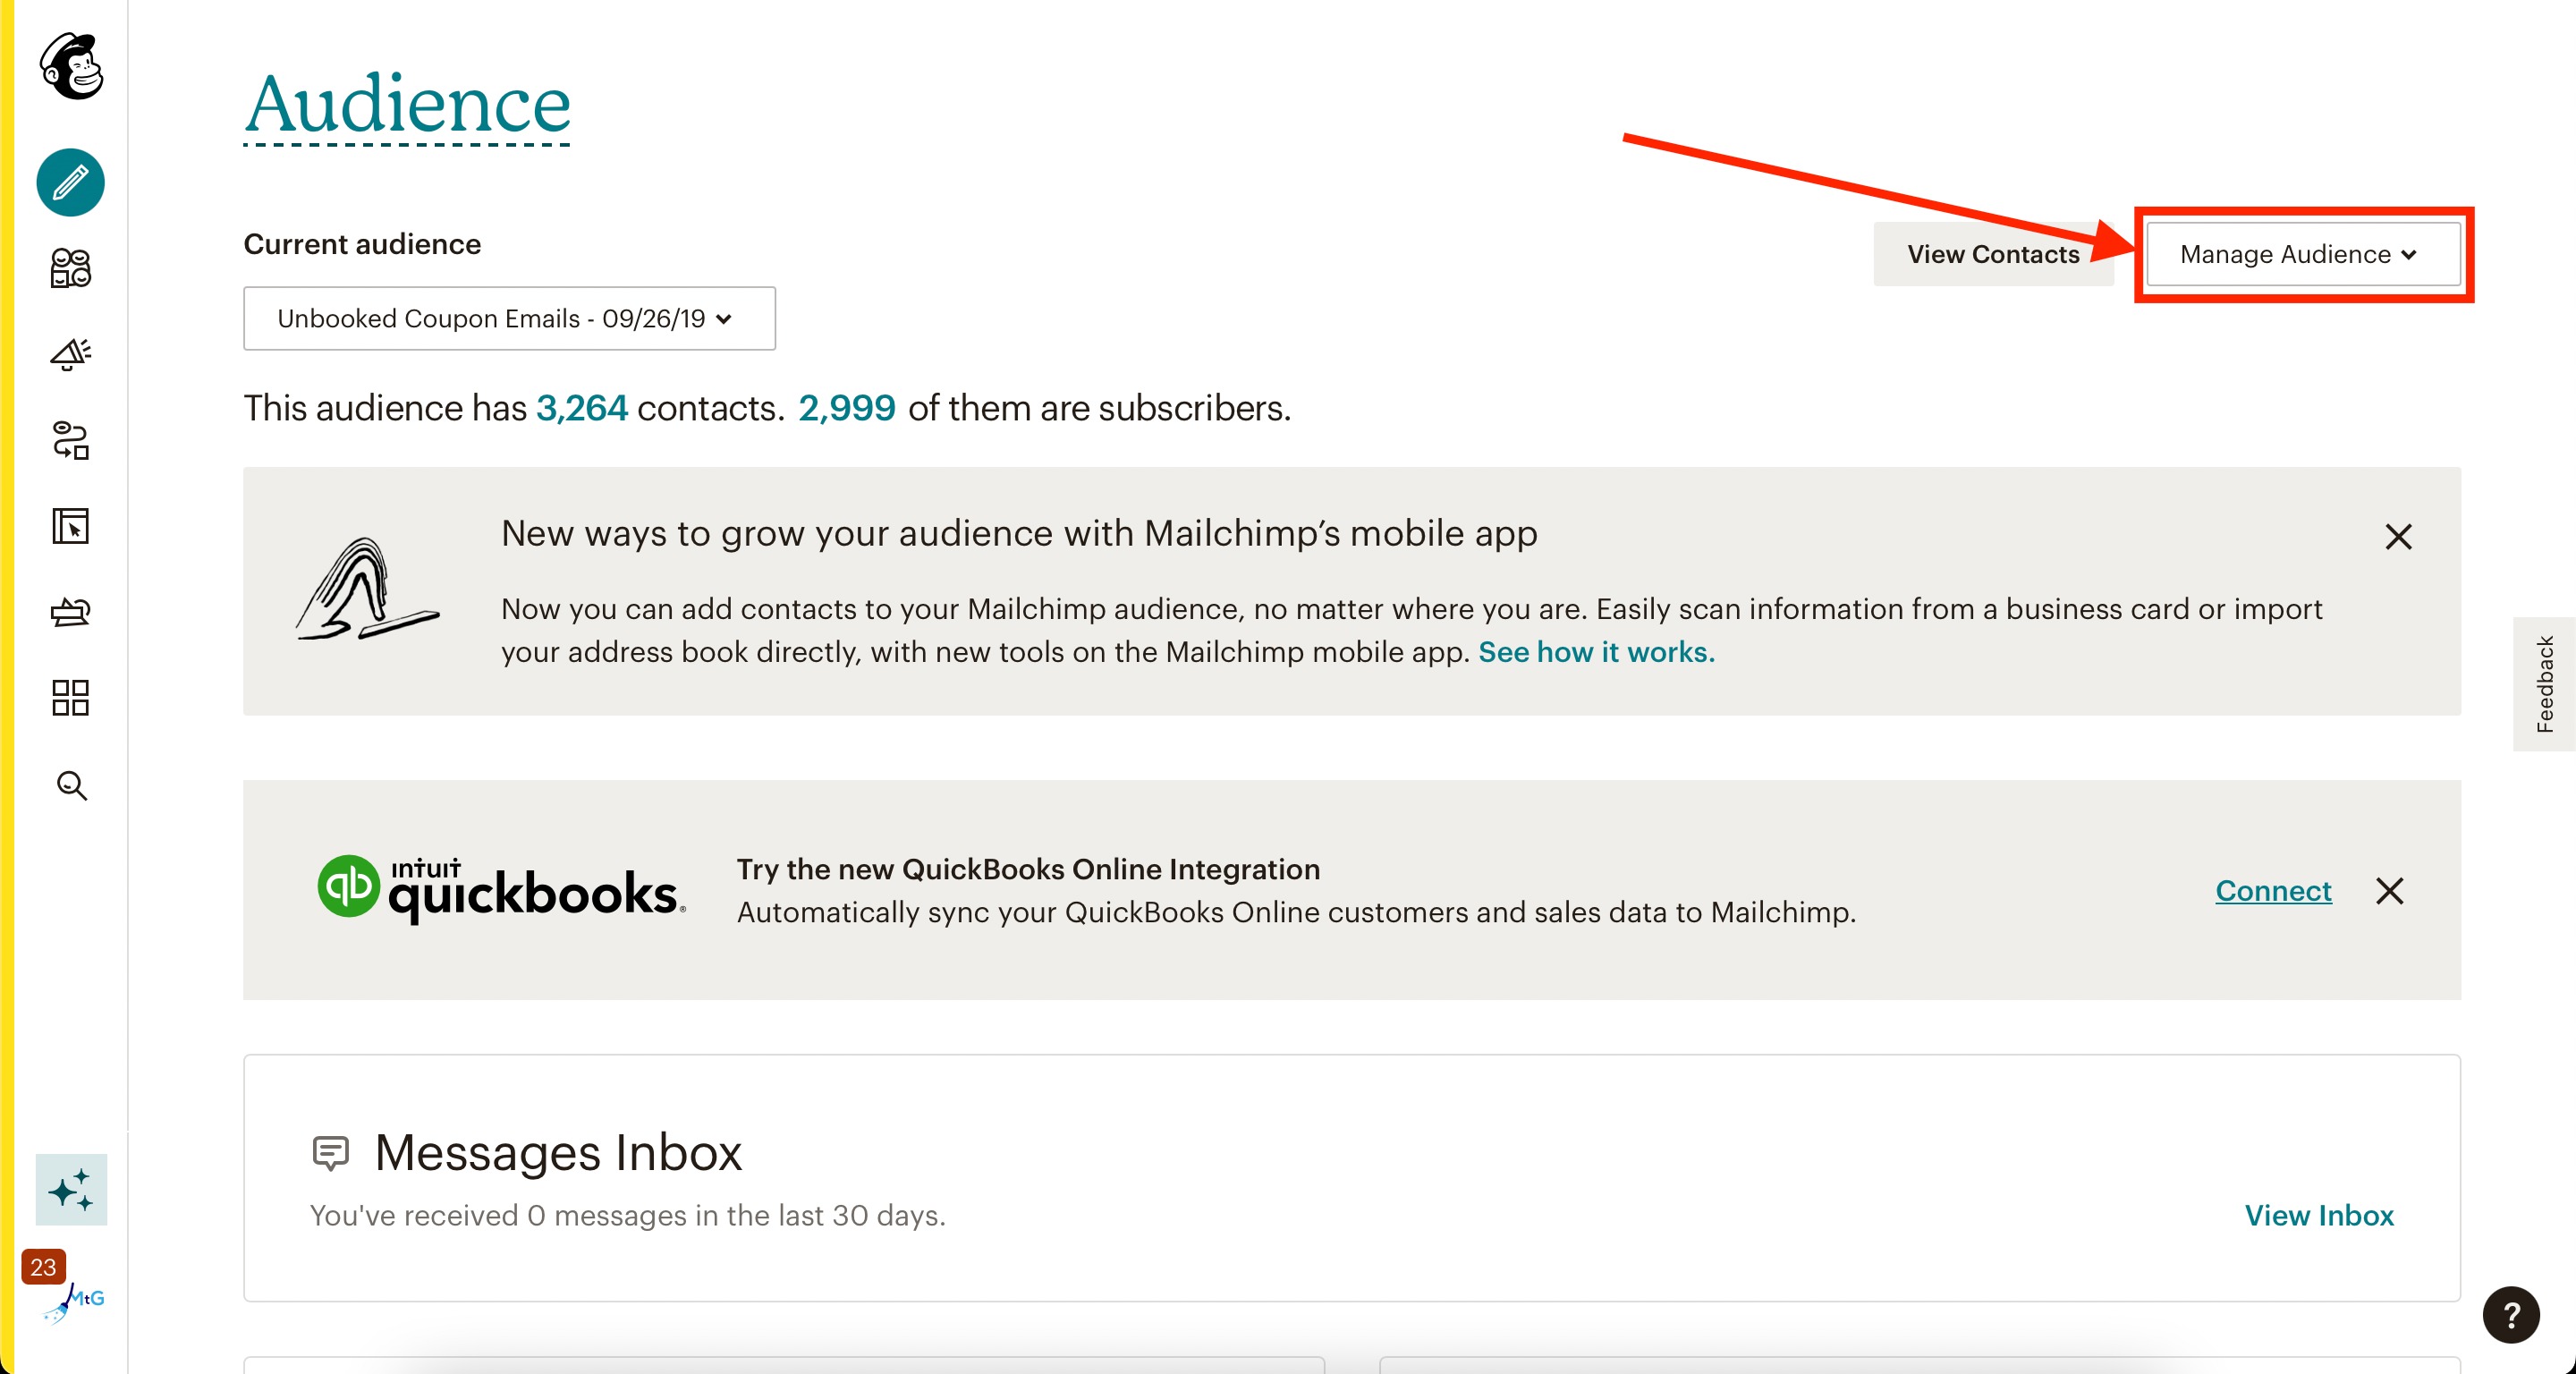This screenshot has width=2576, height=1374.
Task: Open the help question mark button
Action: pos(2511,1315)
